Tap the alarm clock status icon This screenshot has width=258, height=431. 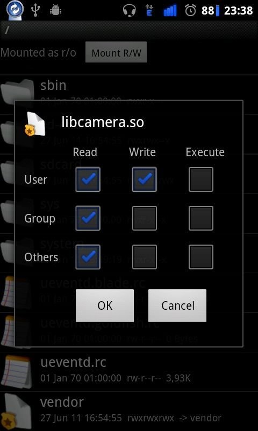[x=191, y=10]
